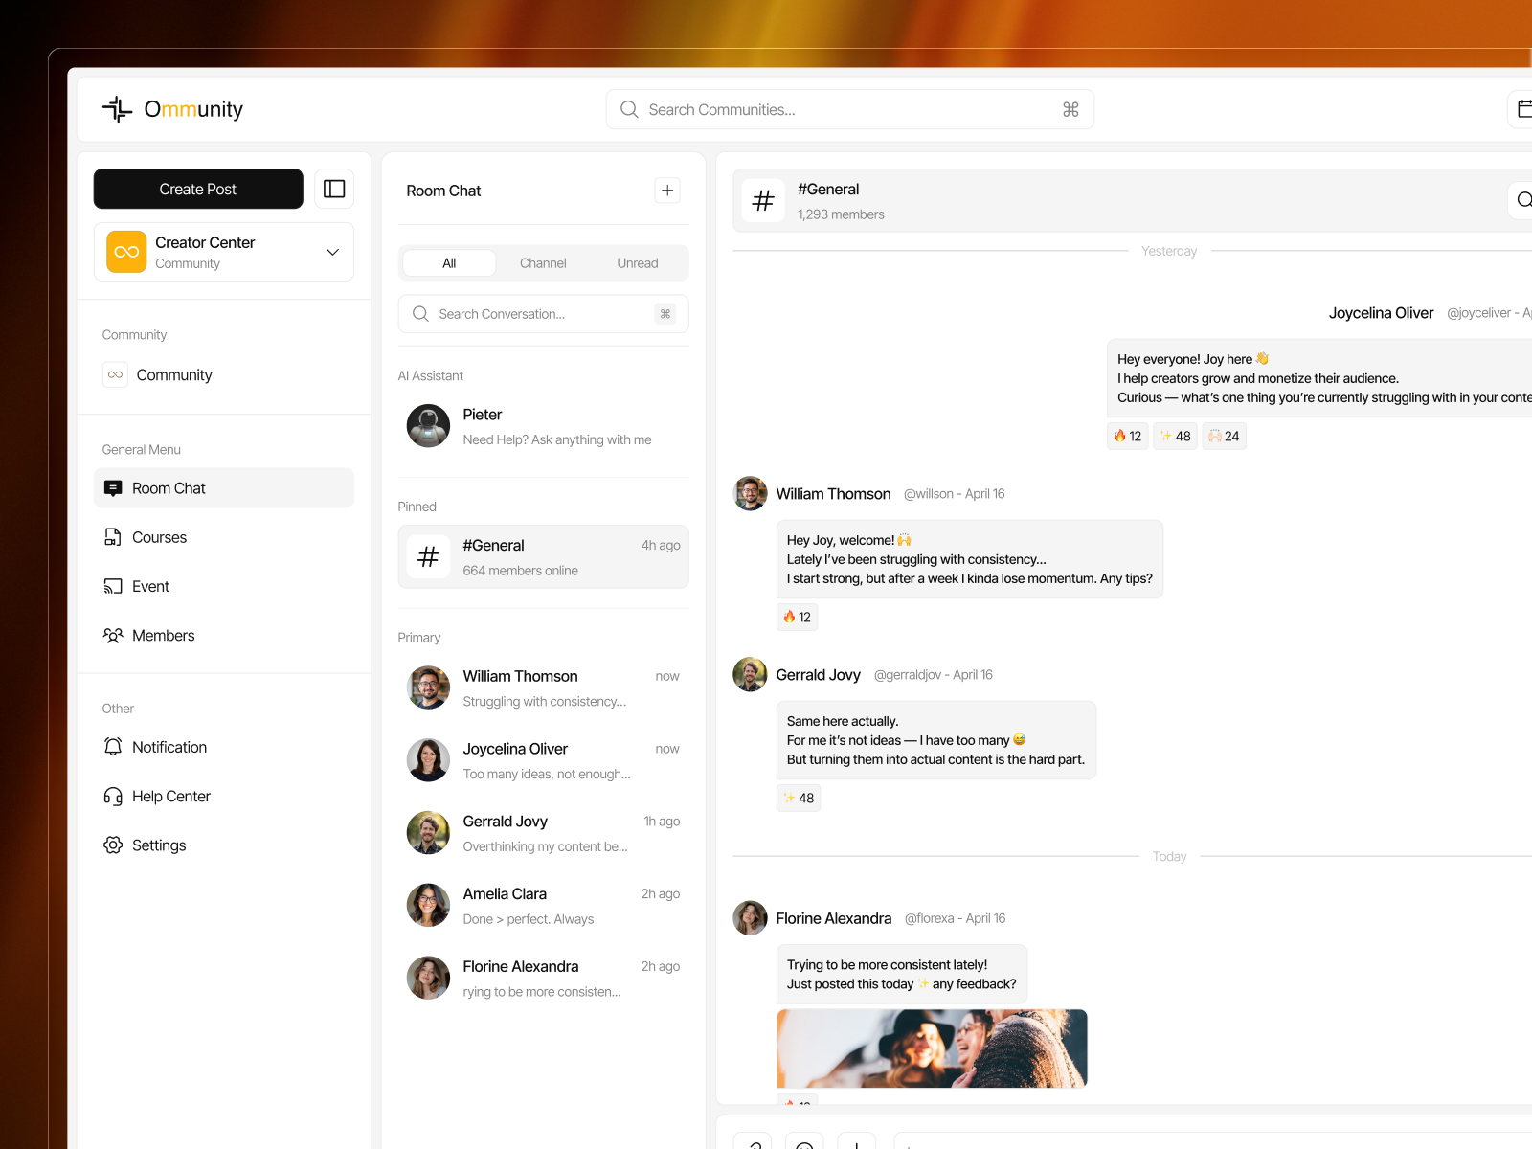Toggle the sparkle reaction on Gerrald's message

coord(798,797)
